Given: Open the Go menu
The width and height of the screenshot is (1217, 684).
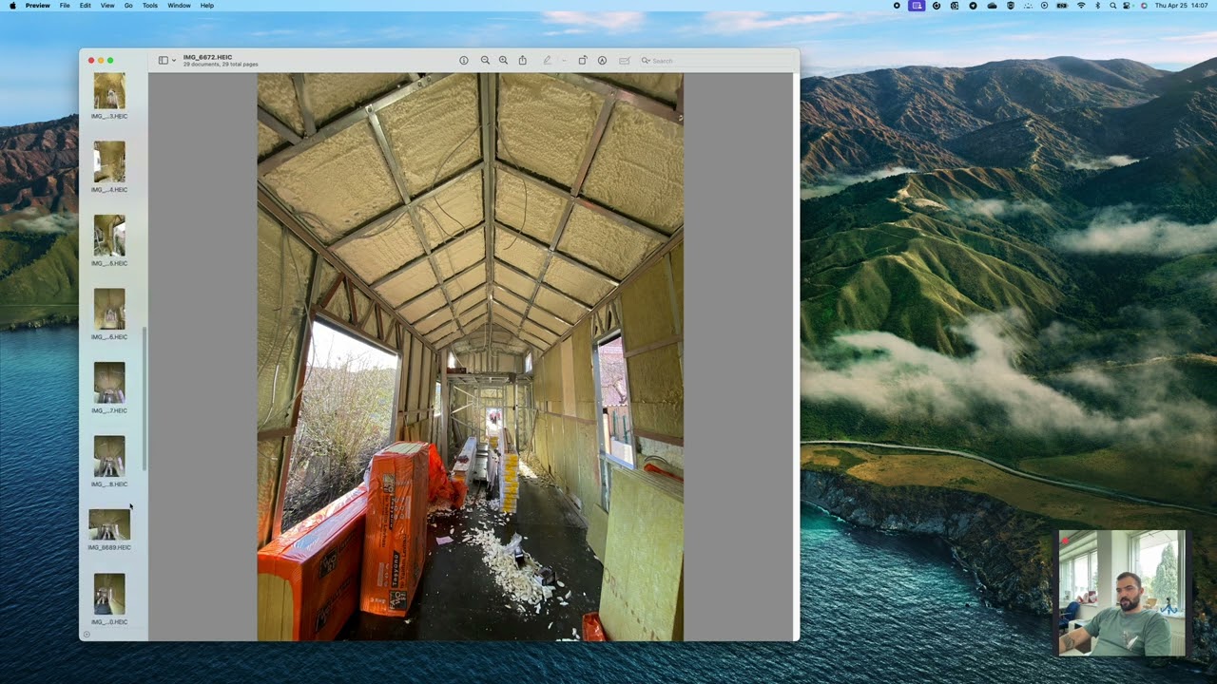Looking at the screenshot, I should [x=128, y=6].
